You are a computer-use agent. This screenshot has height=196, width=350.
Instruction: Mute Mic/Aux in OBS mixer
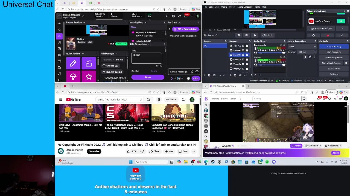click(255, 65)
